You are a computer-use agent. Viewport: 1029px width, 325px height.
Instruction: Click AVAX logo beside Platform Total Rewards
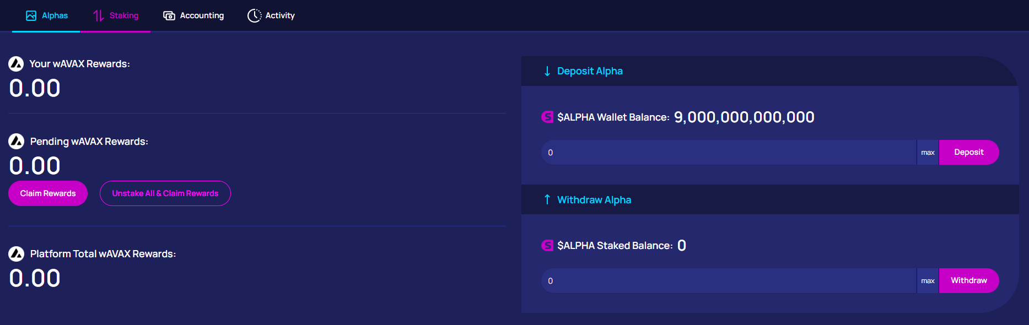click(x=16, y=254)
